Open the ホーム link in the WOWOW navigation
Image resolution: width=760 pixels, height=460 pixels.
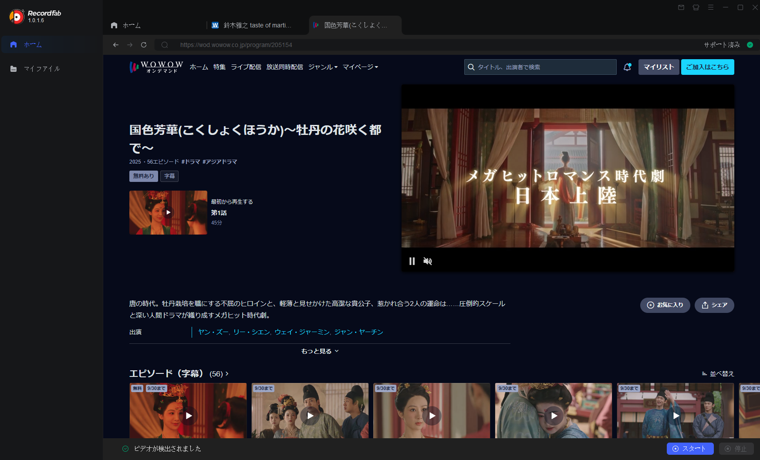click(199, 67)
